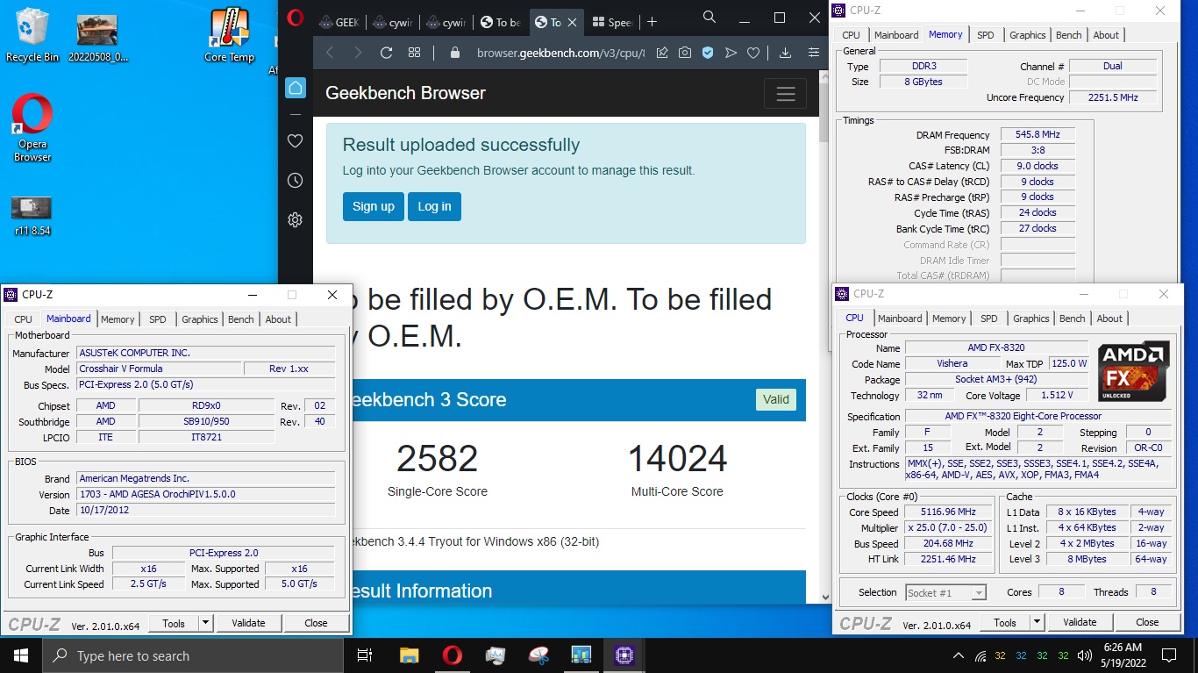The height and width of the screenshot is (673, 1198).
Task: Click Validate in the Mainboard CPU-Z window
Action: point(248,623)
